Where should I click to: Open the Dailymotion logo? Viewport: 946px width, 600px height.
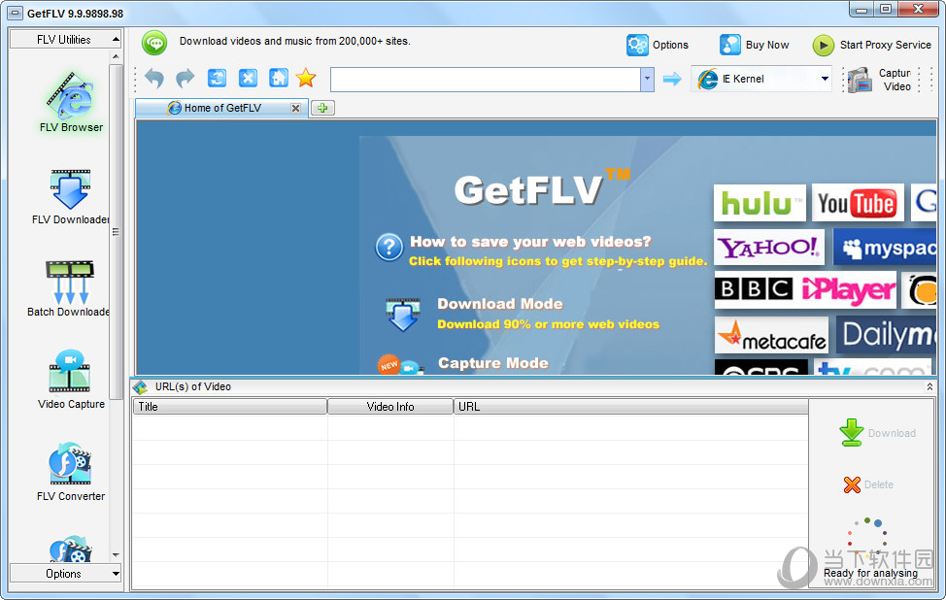tap(887, 335)
